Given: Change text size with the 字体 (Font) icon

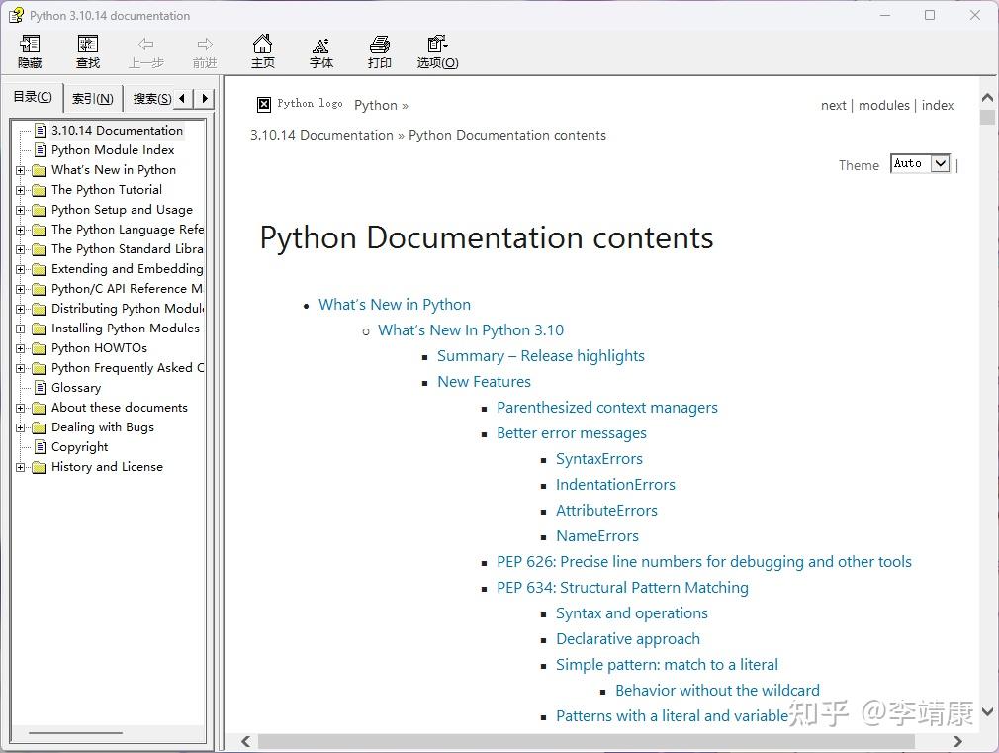Looking at the screenshot, I should click(x=320, y=49).
